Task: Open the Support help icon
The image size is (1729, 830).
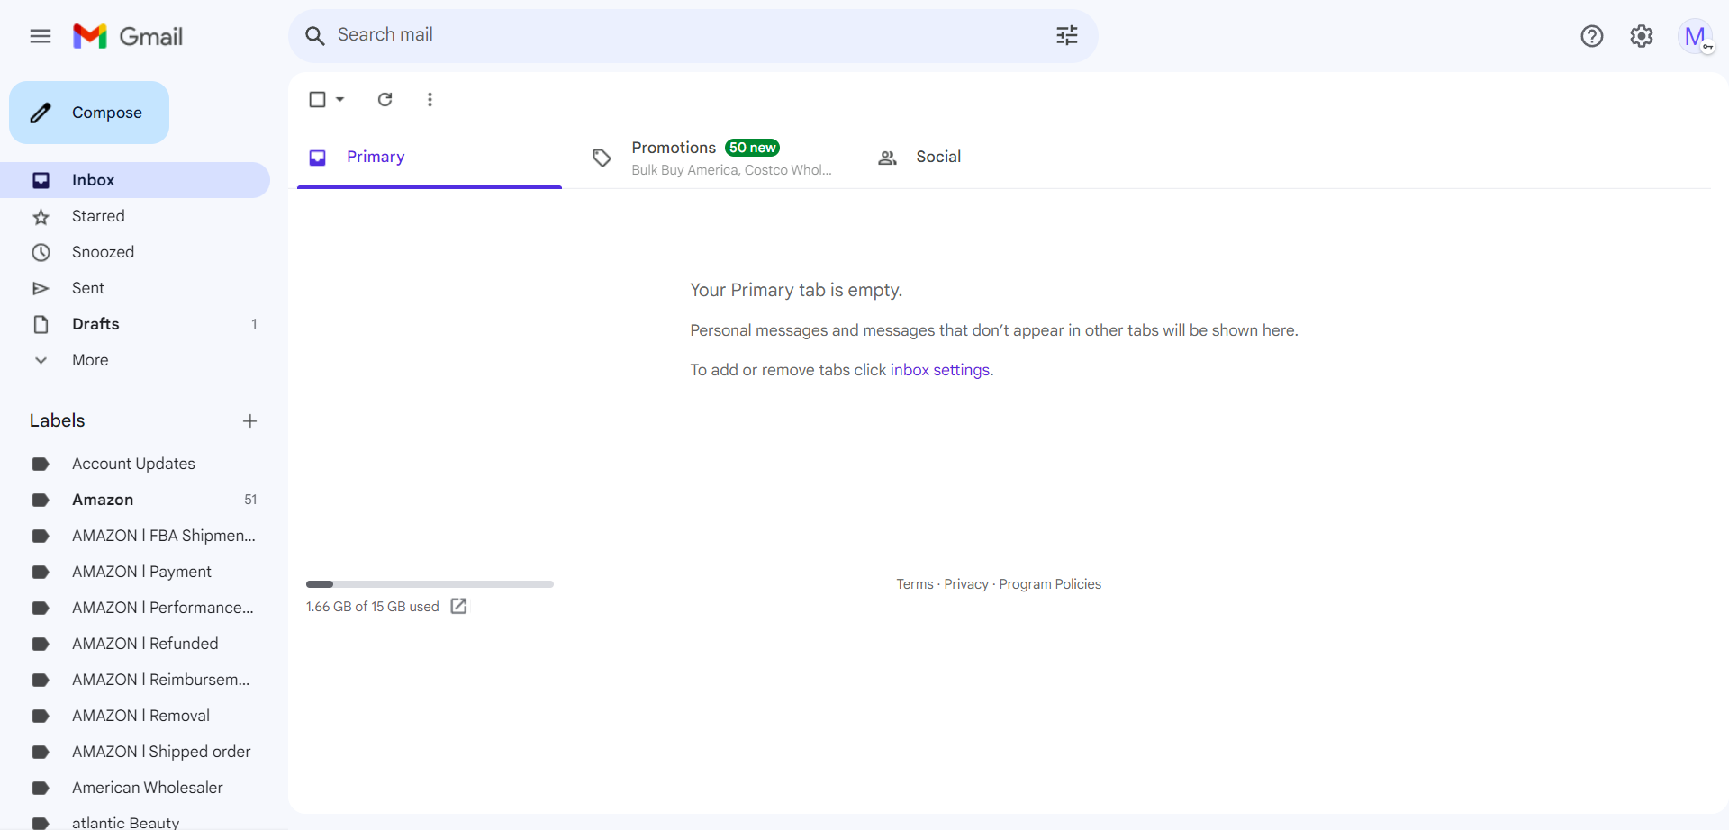Action: (1592, 36)
